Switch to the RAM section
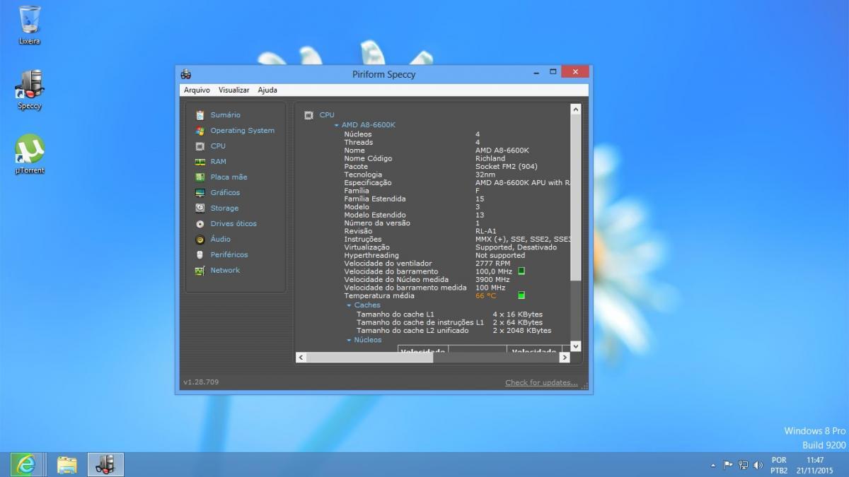This screenshot has width=849, height=477. (218, 162)
